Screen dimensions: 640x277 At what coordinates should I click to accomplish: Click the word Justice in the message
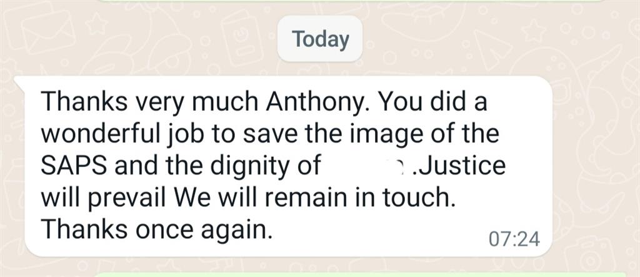tap(462, 166)
